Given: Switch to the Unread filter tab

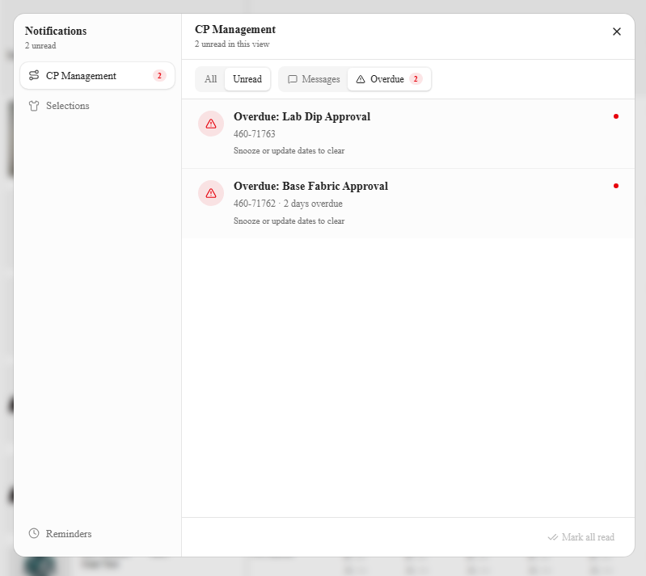Looking at the screenshot, I should [x=247, y=79].
